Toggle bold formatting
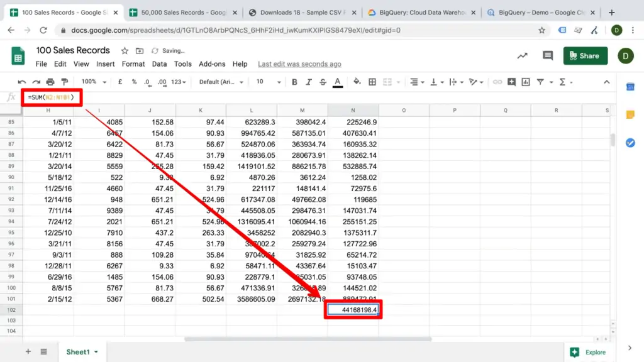Screen dimensions: 644x362 pos(294,82)
